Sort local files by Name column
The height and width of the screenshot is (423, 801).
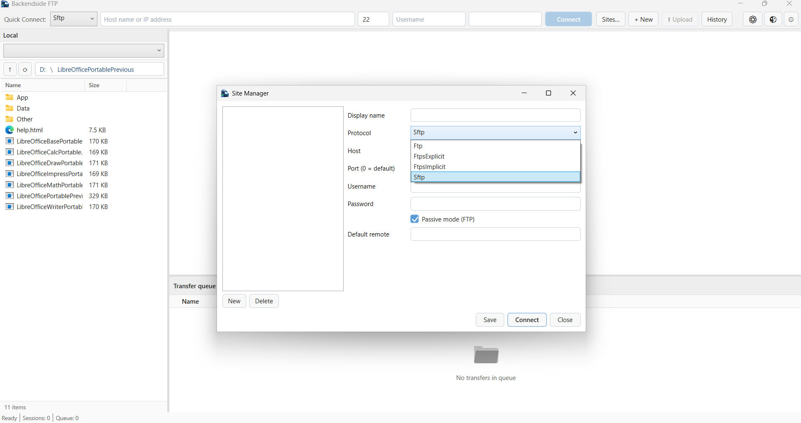[43, 85]
